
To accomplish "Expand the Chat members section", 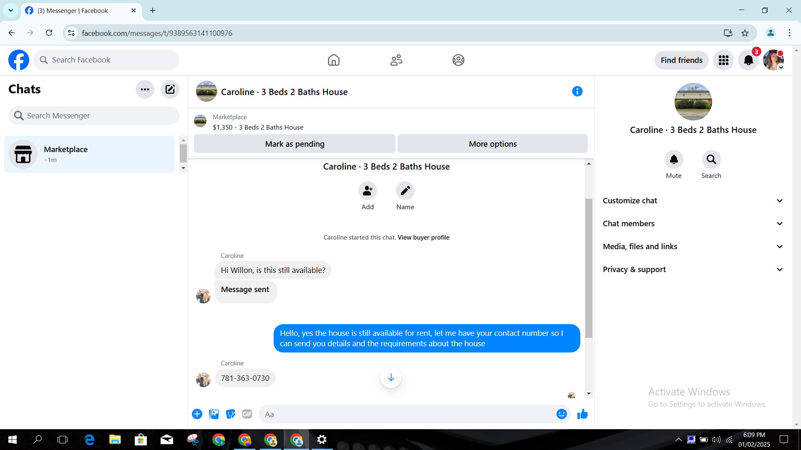I will point(693,224).
